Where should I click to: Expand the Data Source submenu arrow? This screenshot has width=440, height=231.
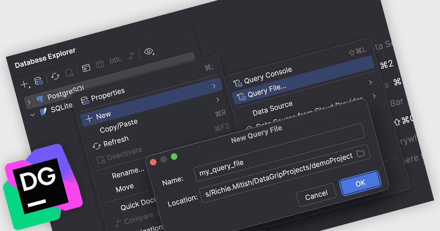point(371,82)
